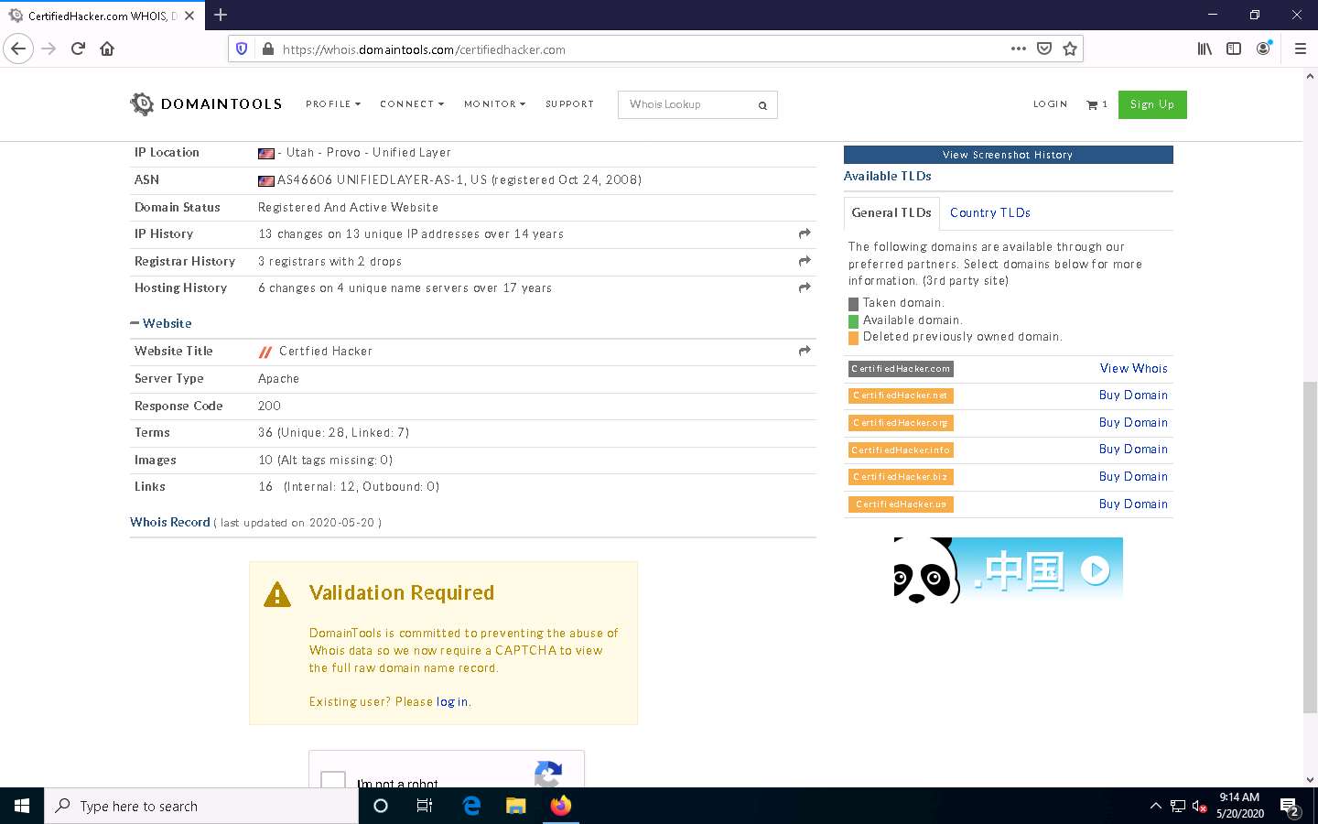1318x824 pixels.
Task: Bookmark this page with the star icon
Action: click(1070, 49)
